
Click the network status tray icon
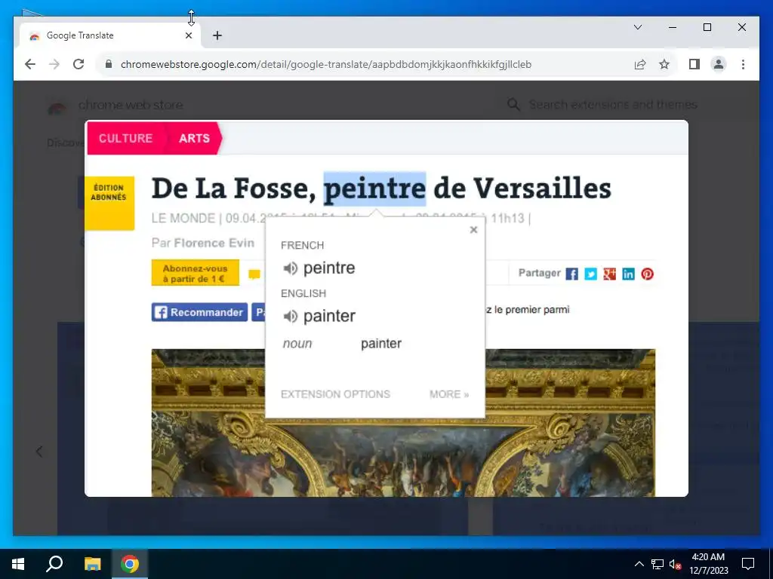658,564
